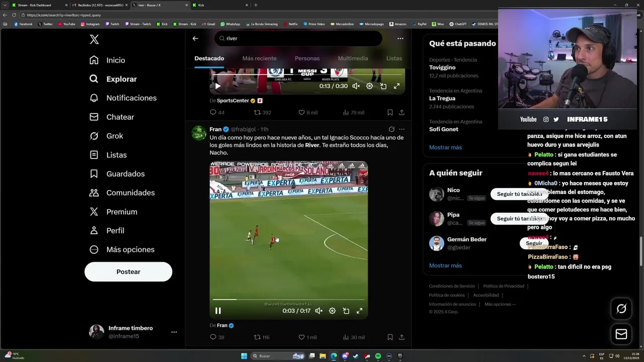Like Fran's post with 1 mil likes
This screenshot has height=362, width=644.
click(307, 337)
